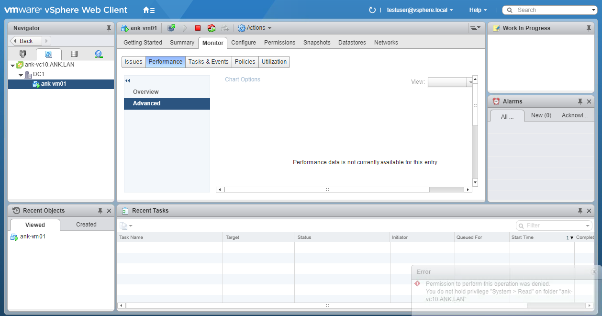
Task: Click the forward arrow next to Back
Action: tap(46, 41)
